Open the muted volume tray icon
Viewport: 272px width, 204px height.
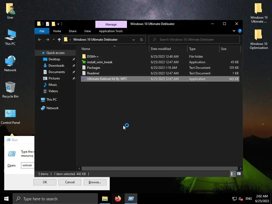click(x=241, y=199)
